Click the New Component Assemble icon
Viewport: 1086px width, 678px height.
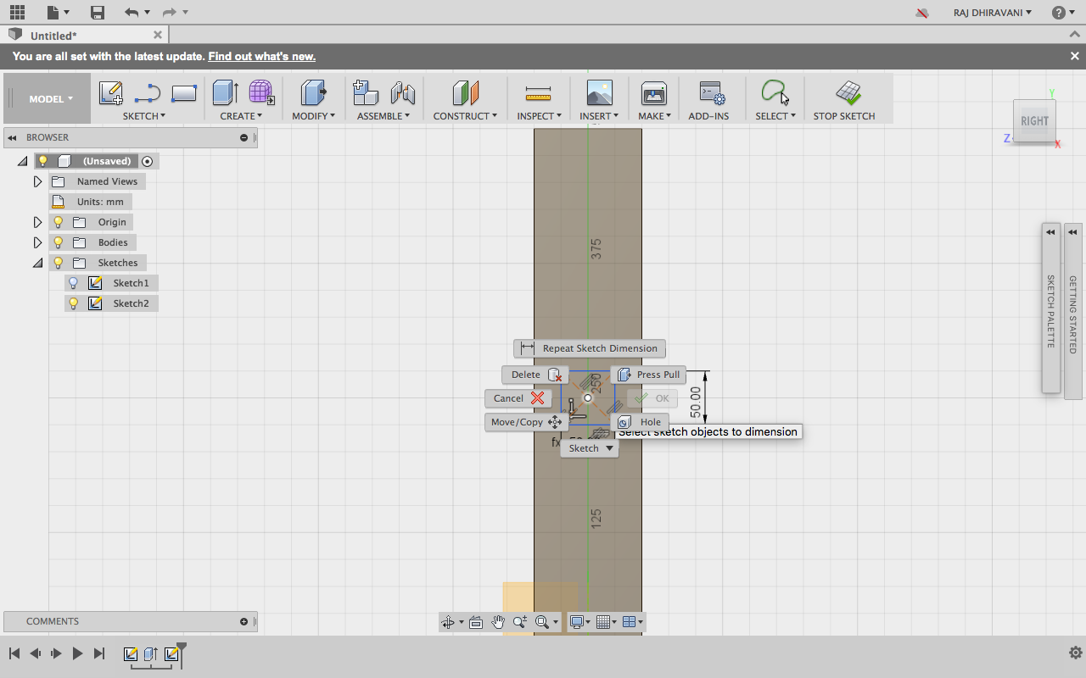[x=365, y=92]
